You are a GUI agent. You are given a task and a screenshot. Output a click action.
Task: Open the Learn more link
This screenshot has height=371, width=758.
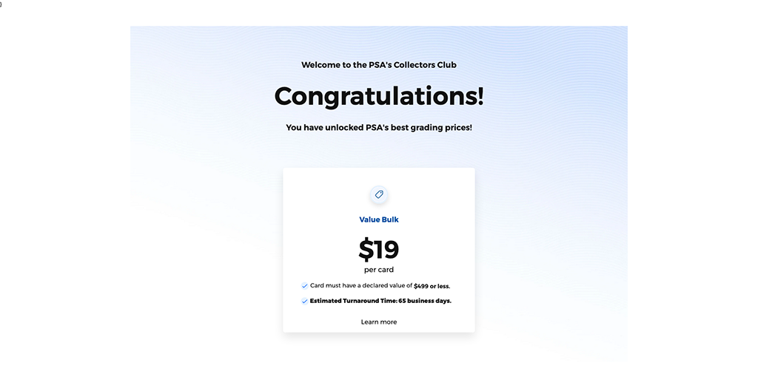pos(379,321)
